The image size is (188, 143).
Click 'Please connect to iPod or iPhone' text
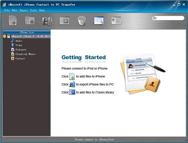click(85, 68)
